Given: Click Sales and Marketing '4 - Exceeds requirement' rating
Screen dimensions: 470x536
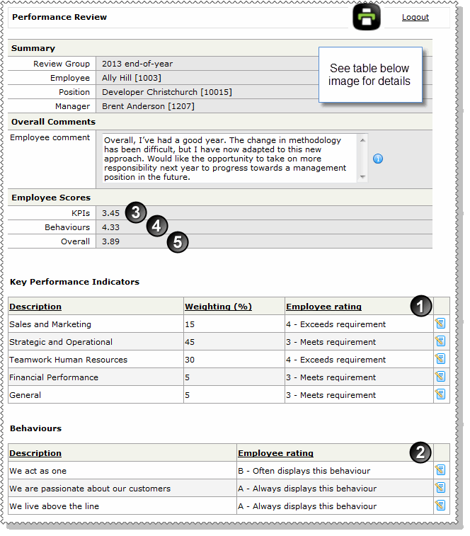Looking at the screenshot, I should pyautogui.click(x=336, y=324).
